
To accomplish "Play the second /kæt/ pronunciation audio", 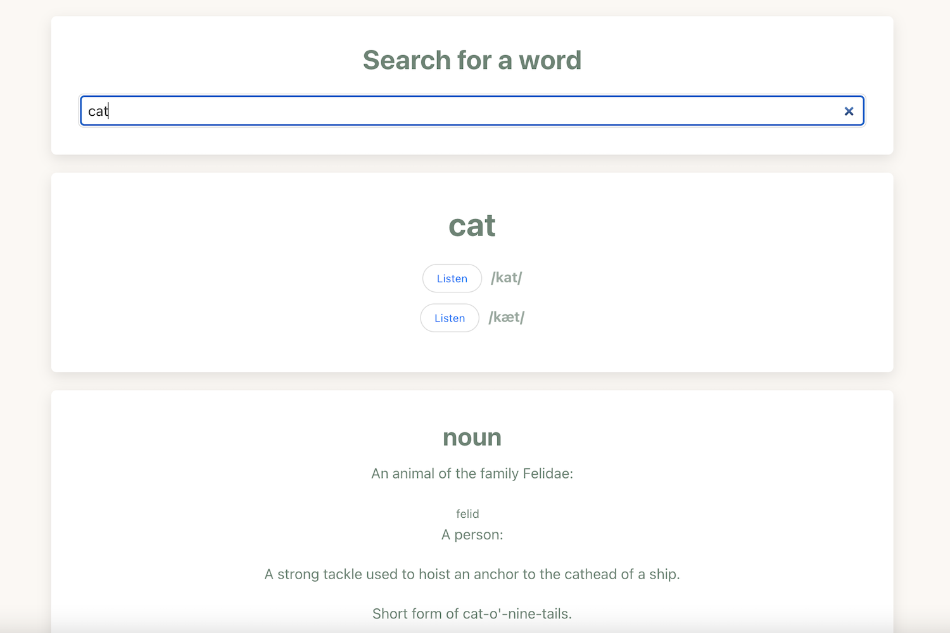I will click(449, 318).
